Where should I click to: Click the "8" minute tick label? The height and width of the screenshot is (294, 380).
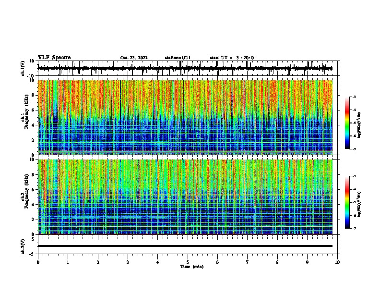277,262
